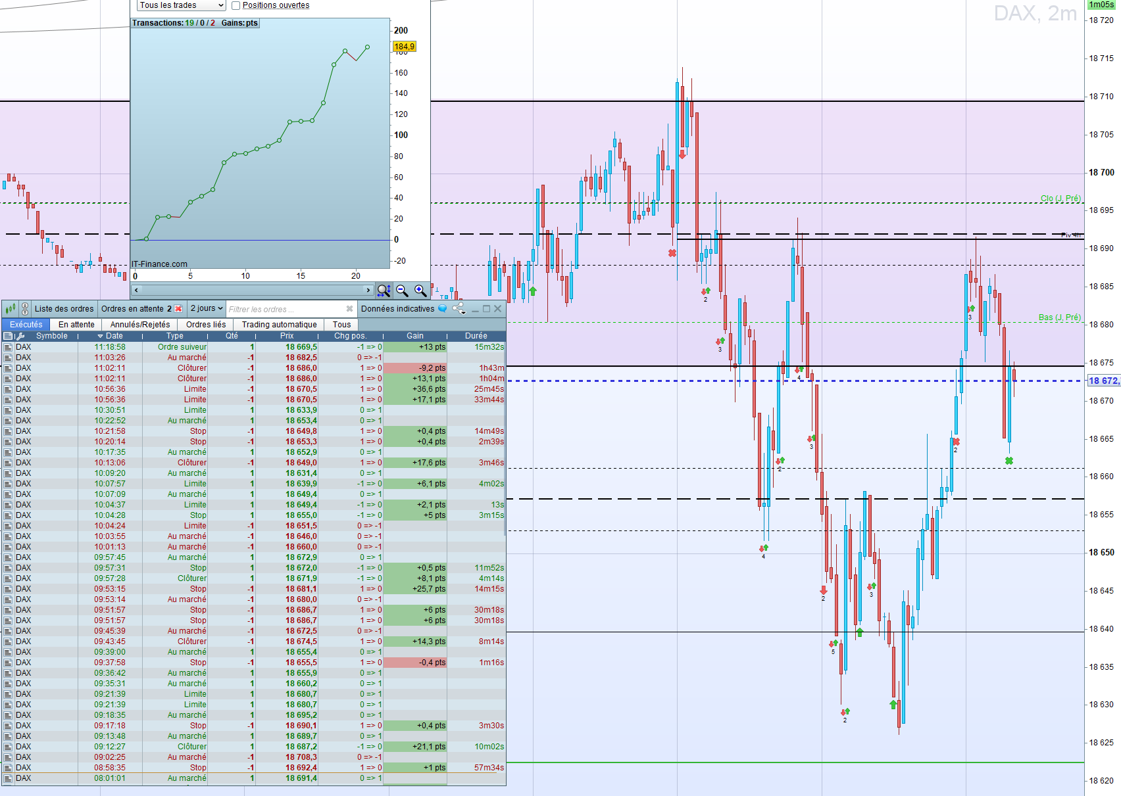Open the blue speech bubble info icon

(x=443, y=308)
